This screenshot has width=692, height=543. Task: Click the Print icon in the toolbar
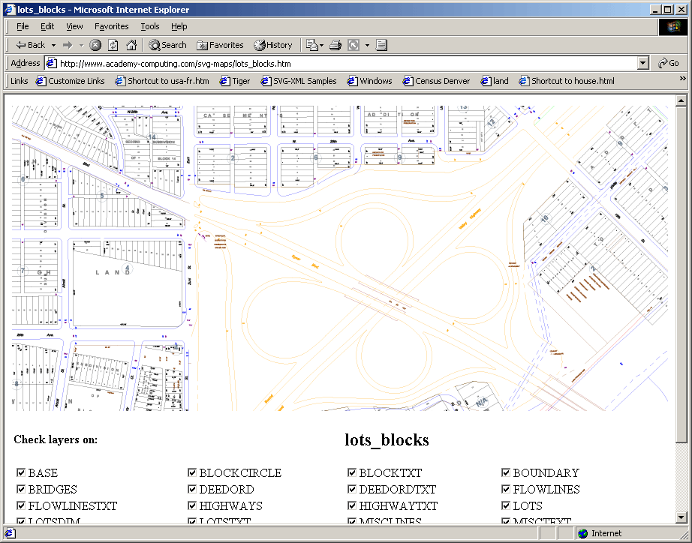tap(335, 45)
